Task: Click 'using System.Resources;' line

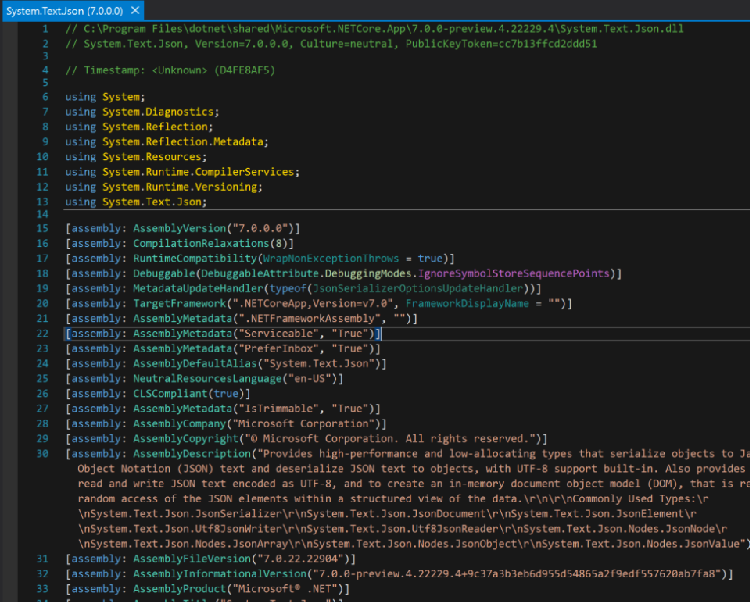Action: click(137, 158)
